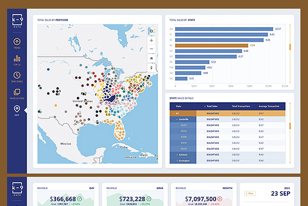Select the Map pin icon in sidebar
Viewport: 308px width, 206px height.
point(17,109)
